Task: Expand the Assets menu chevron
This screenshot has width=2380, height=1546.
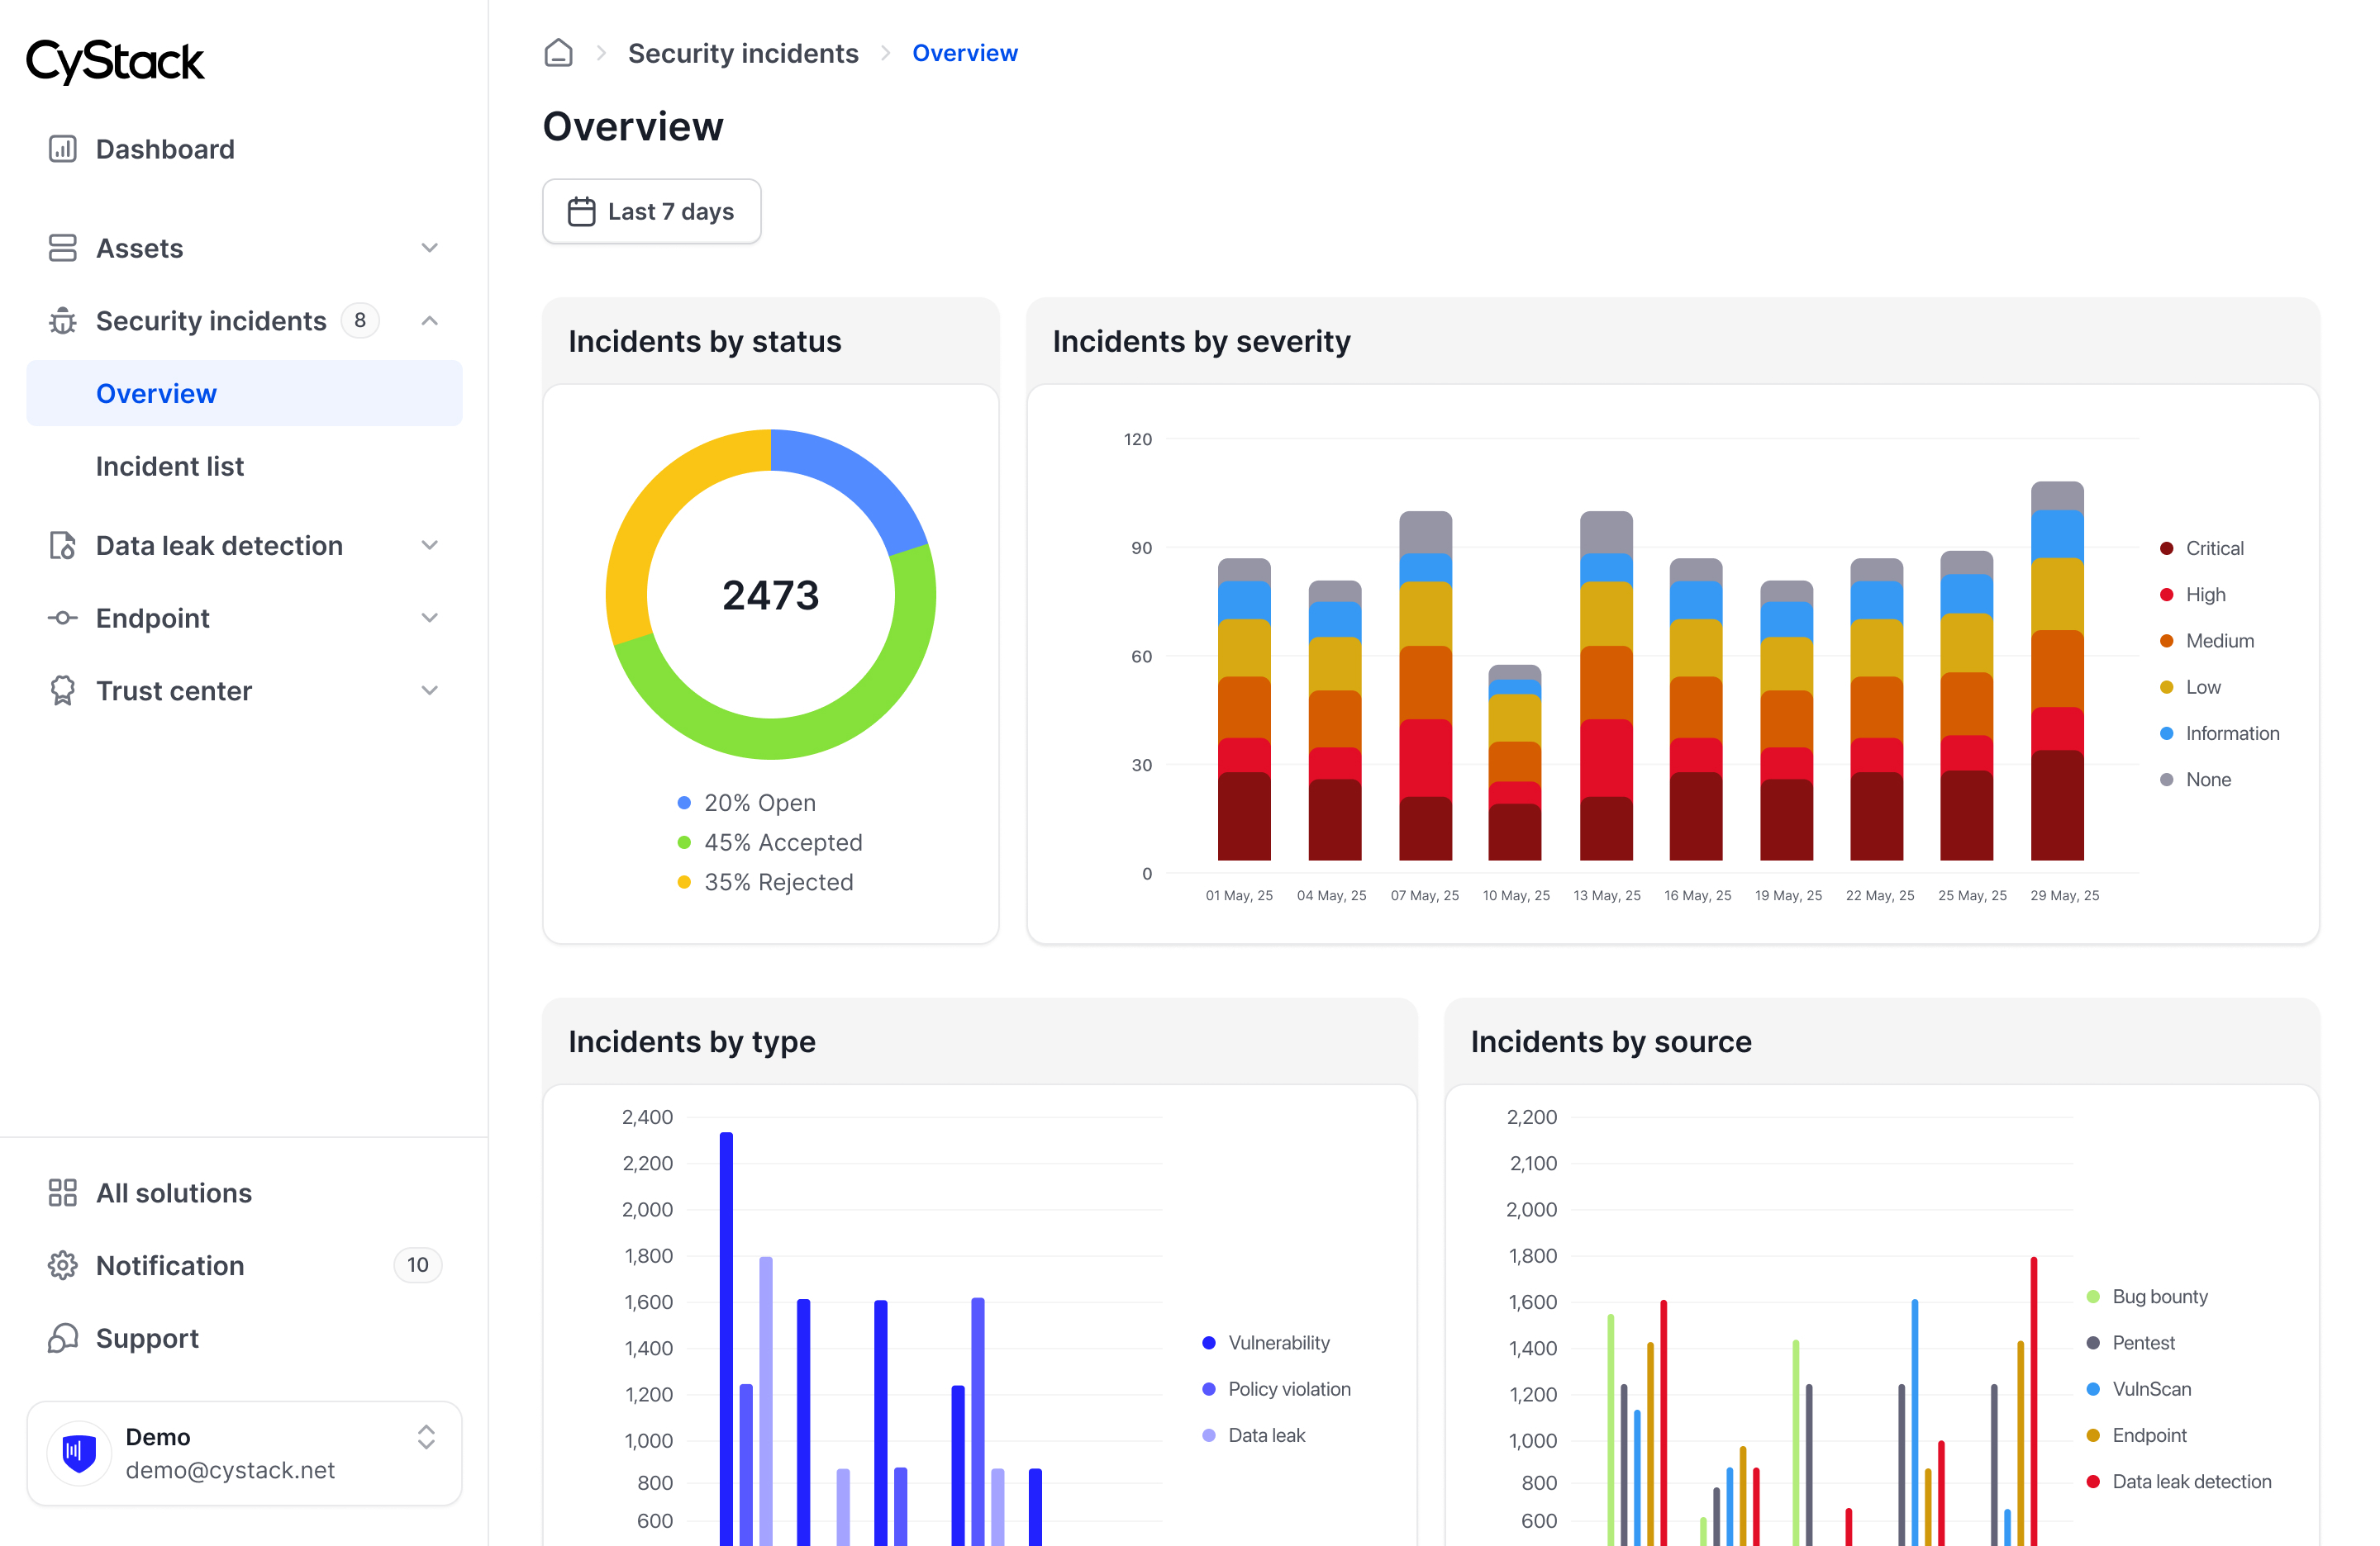Action: (429, 248)
